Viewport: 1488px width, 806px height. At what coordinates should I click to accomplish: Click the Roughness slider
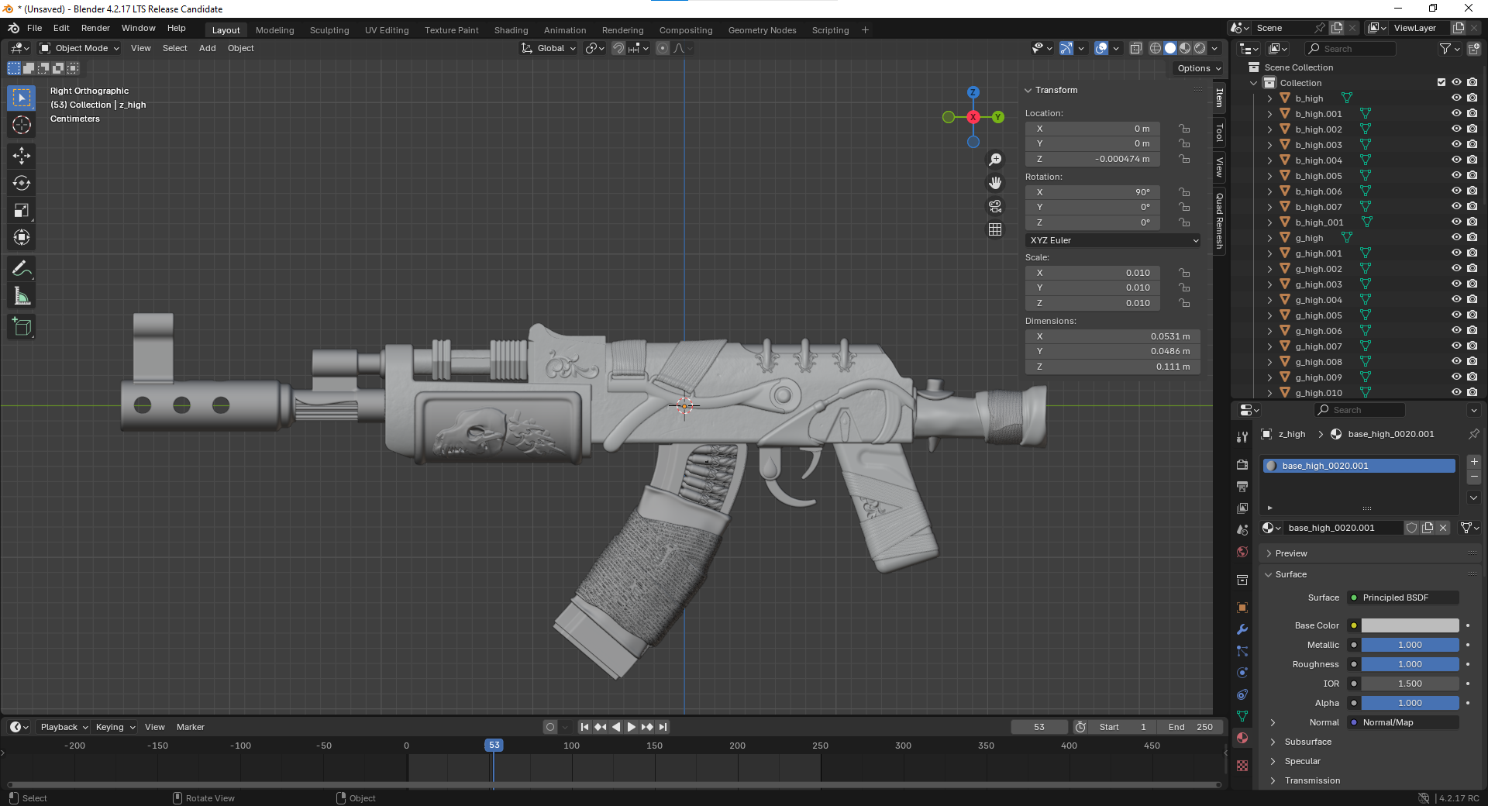pyautogui.click(x=1410, y=664)
